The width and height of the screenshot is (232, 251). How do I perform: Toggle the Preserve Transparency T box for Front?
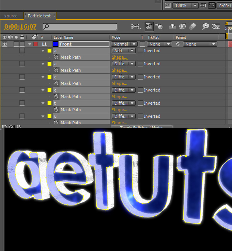142,44
